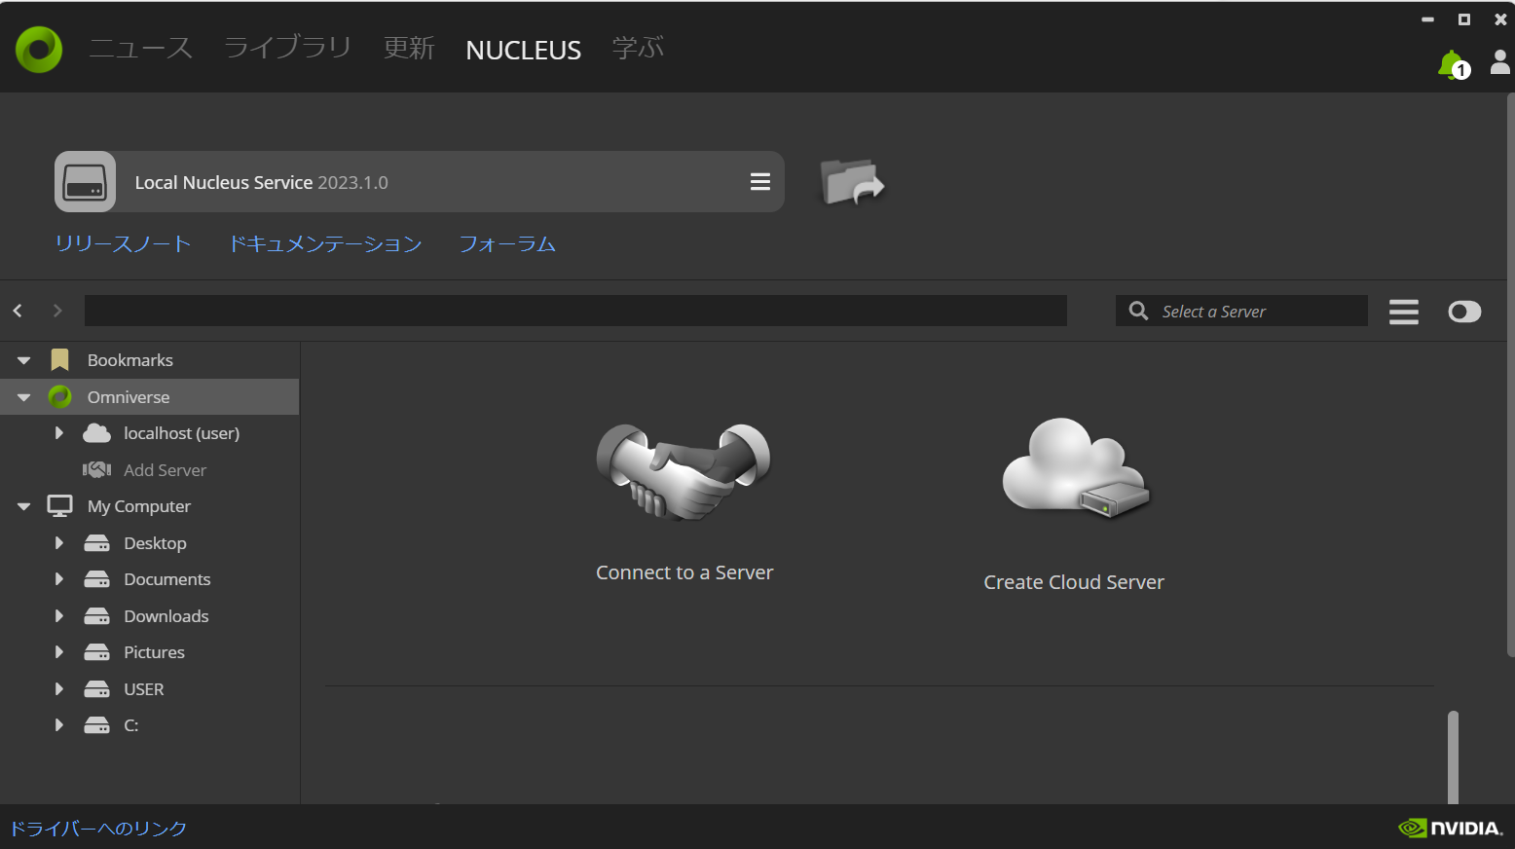This screenshot has width=1515, height=849.
Task: Click the My Computer monitor icon
Action: point(59,506)
